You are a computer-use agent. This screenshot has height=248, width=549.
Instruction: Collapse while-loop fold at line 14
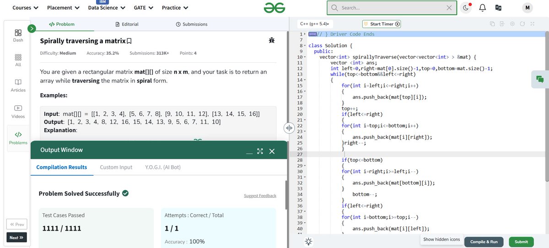pyautogui.click(x=305, y=80)
